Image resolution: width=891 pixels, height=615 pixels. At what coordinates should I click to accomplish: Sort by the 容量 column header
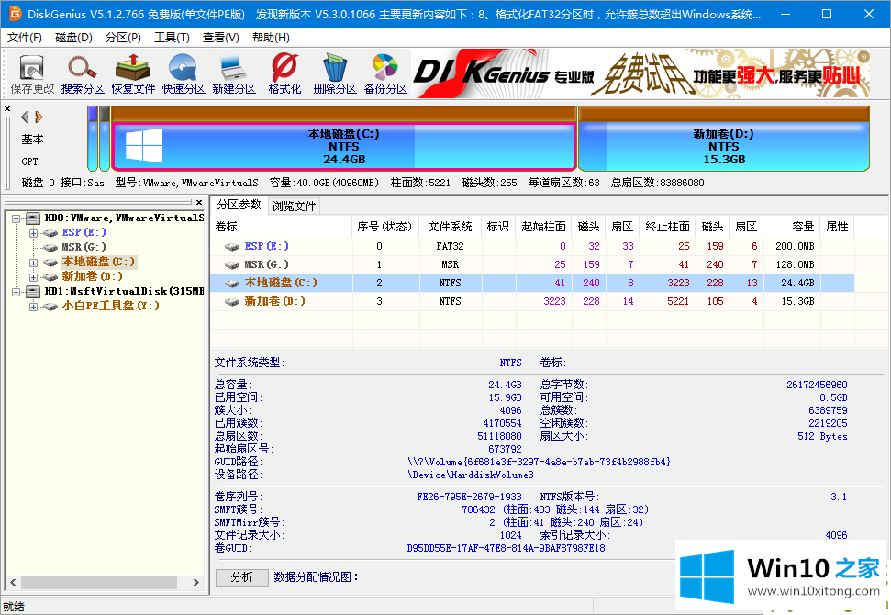pos(792,226)
